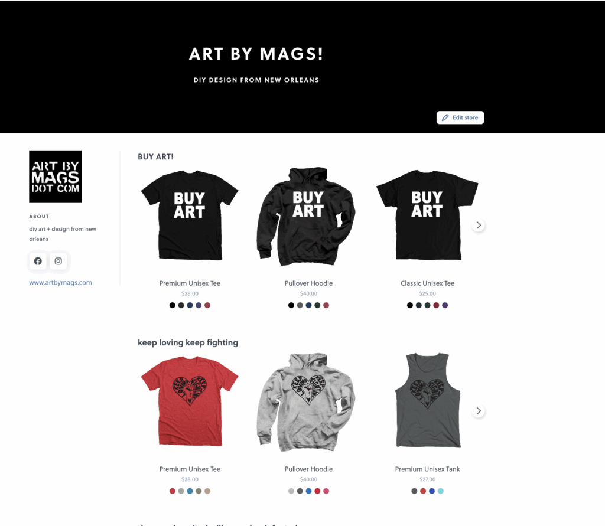Select red swatch under BUY ART Pullover Hoodie
This screenshot has width=605, height=526.
[x=326, y=305]
